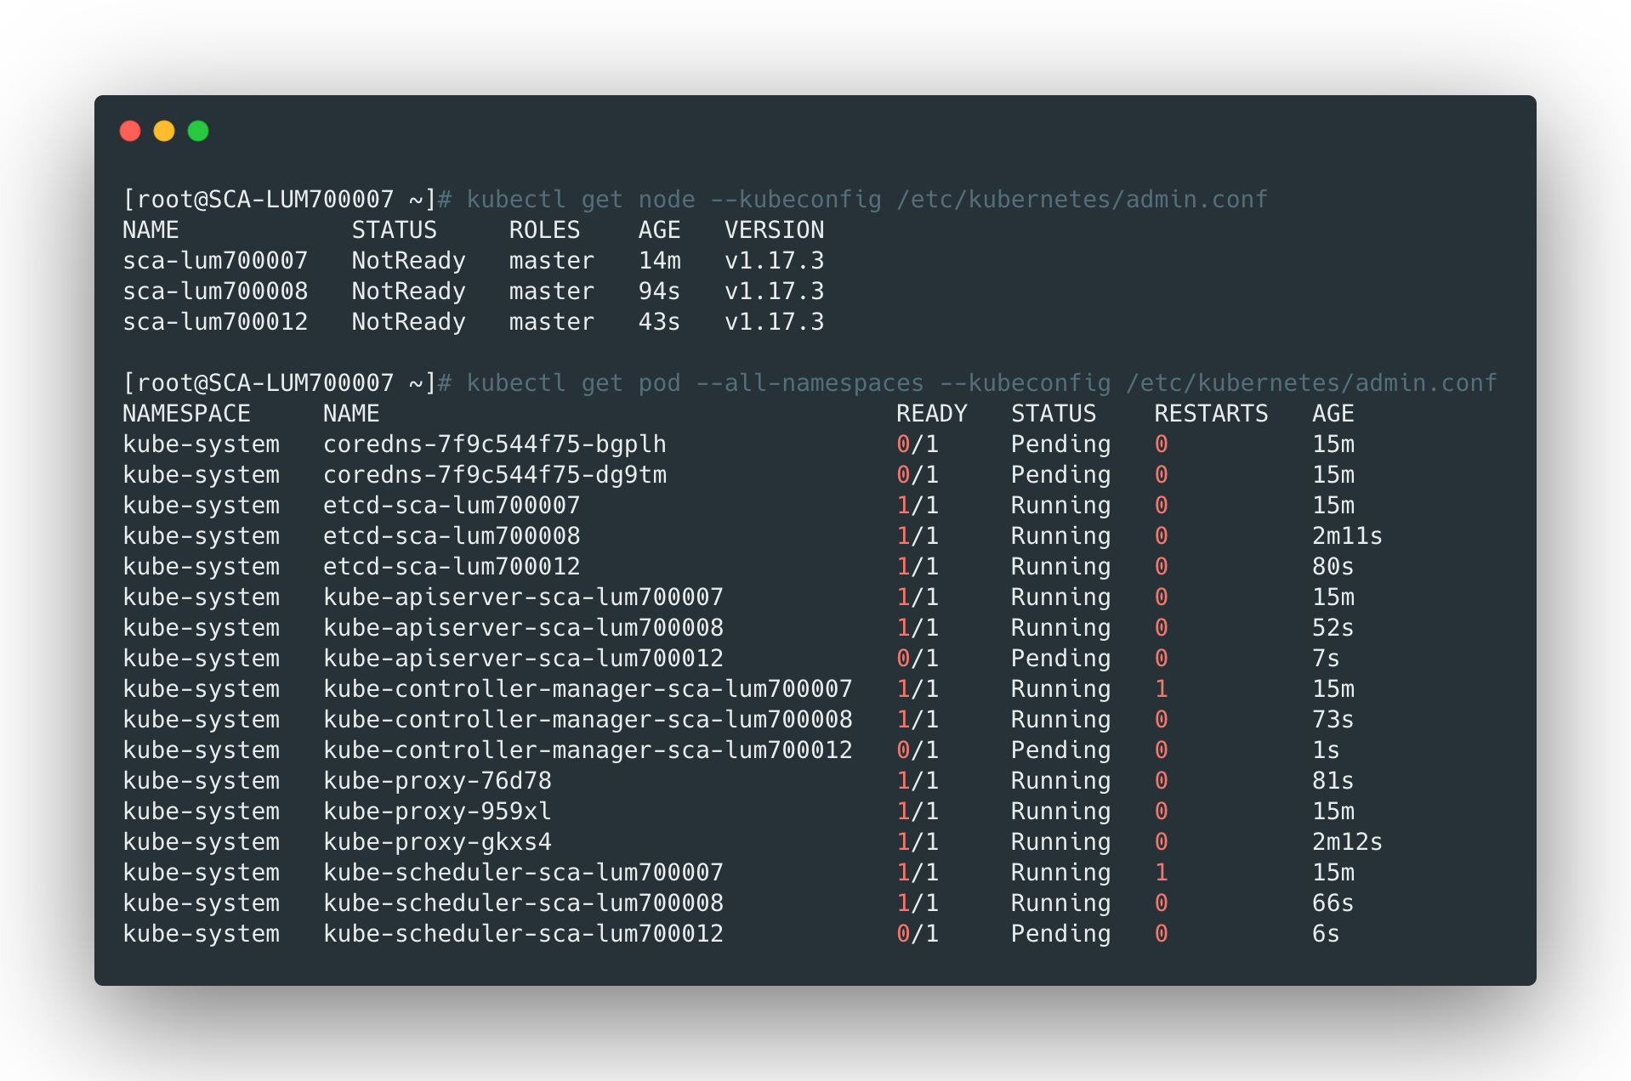Image resolution: width=1631 pixels, height=1081 pixels.
Task: Click the green maximize window button
Action: (198, 131)
